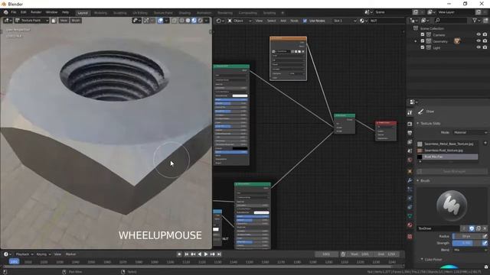The image size is (490, 275).
Task: Switch to the Layout workspace tab
Action: [83, 13]
